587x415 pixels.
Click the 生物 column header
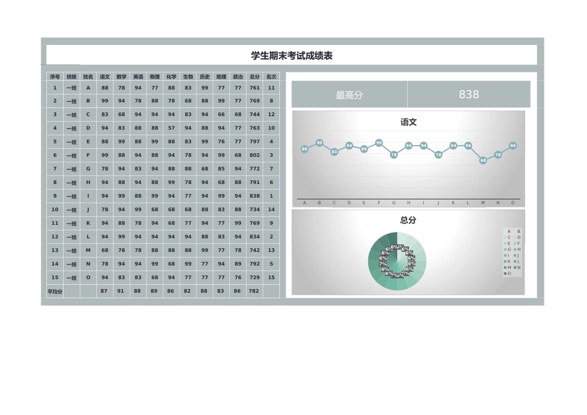[x=188, y=77]
